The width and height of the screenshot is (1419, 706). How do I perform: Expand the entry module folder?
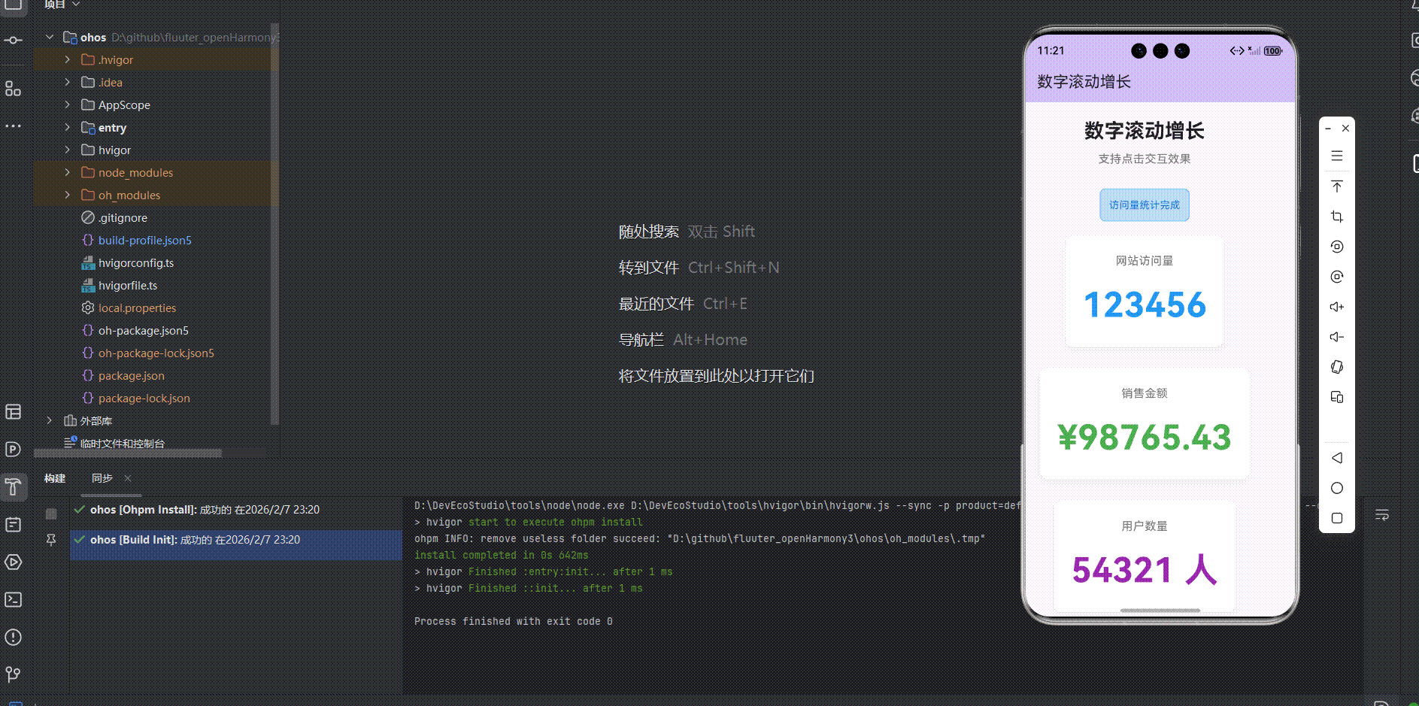[68, 127]
